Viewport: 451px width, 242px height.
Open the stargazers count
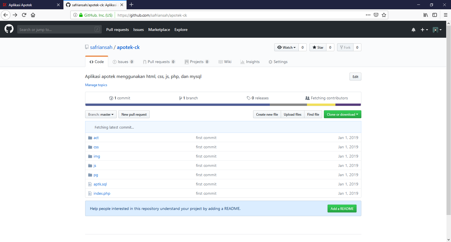[x=330, y=47]
